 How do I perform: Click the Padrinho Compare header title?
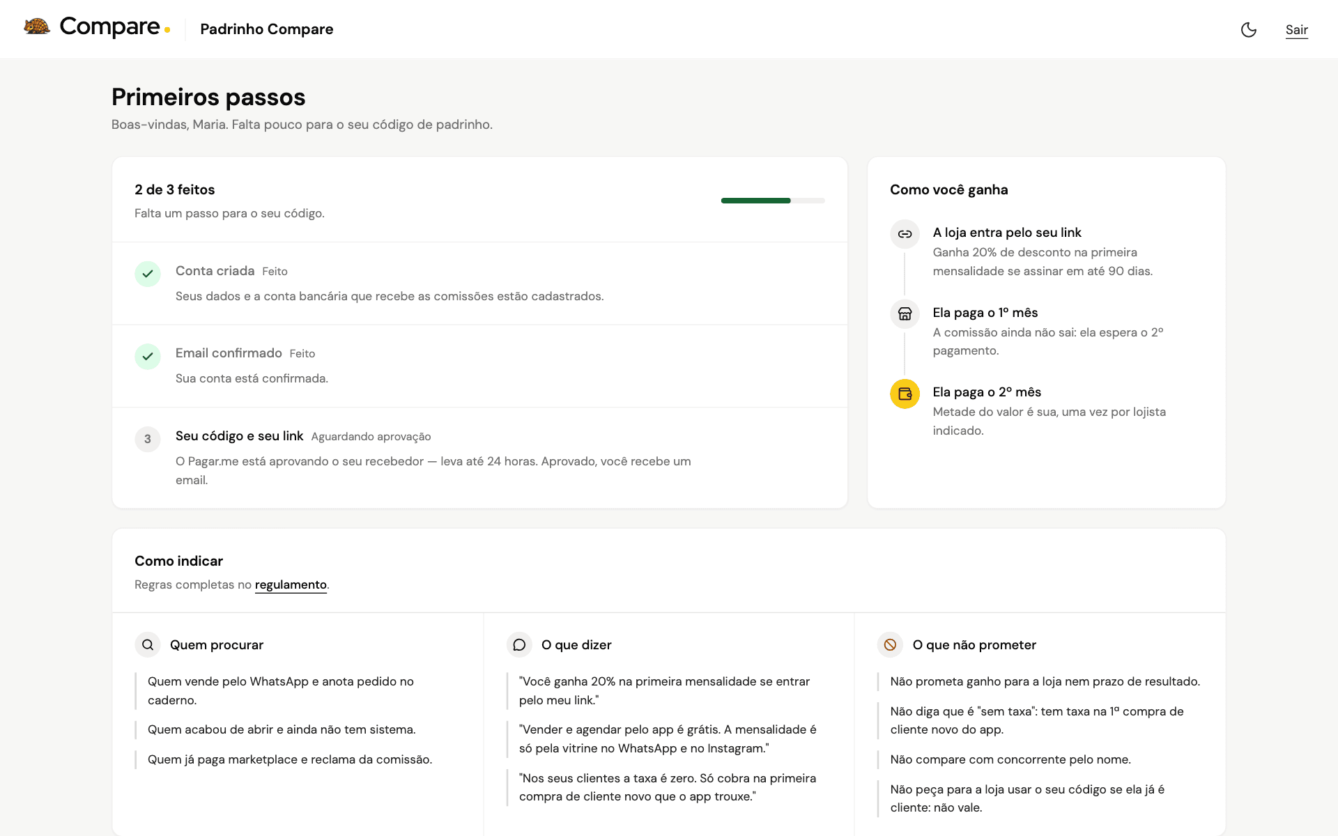(266, 29)
